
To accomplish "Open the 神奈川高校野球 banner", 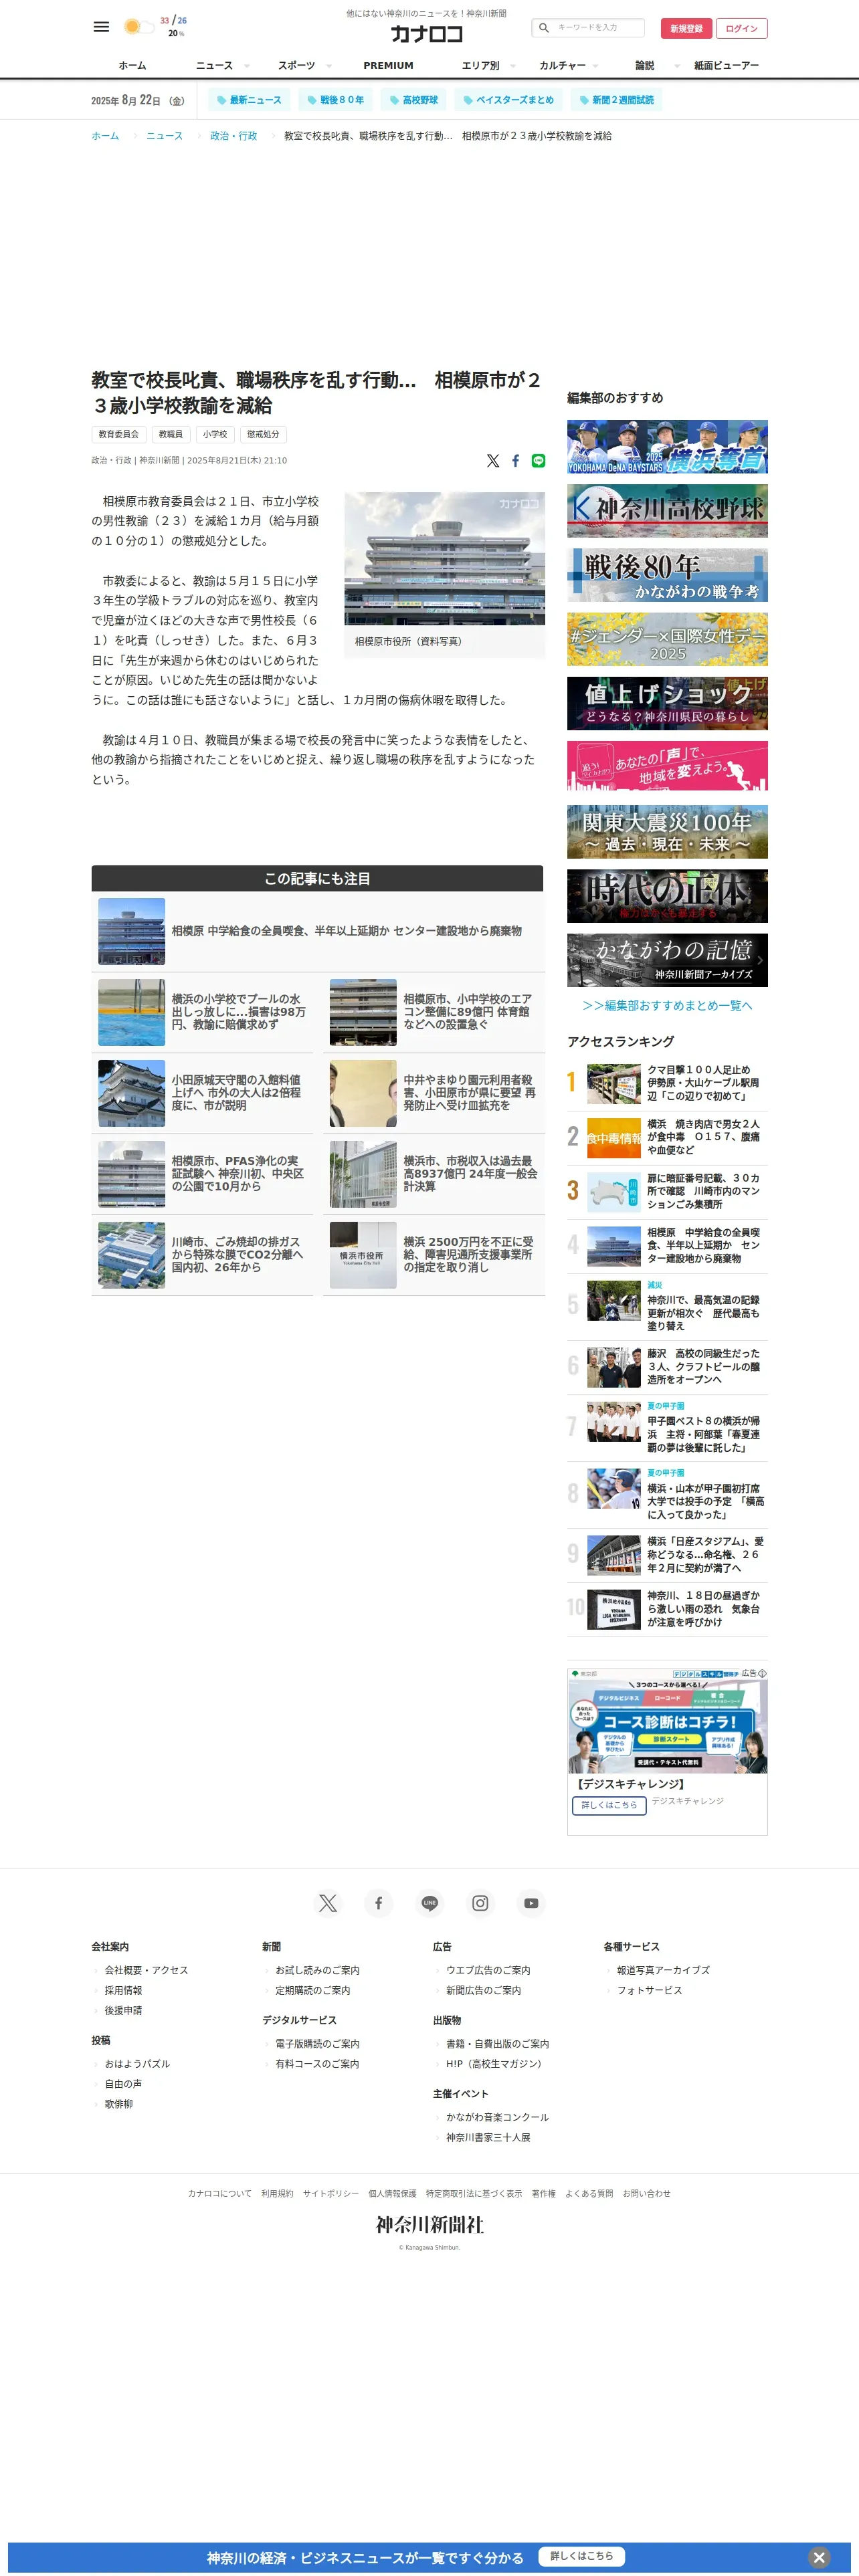I will [667, 510].
